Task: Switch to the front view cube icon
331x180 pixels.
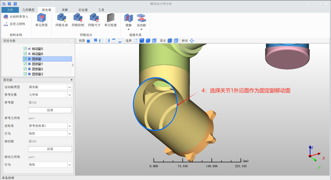Action: coord(89,41)
